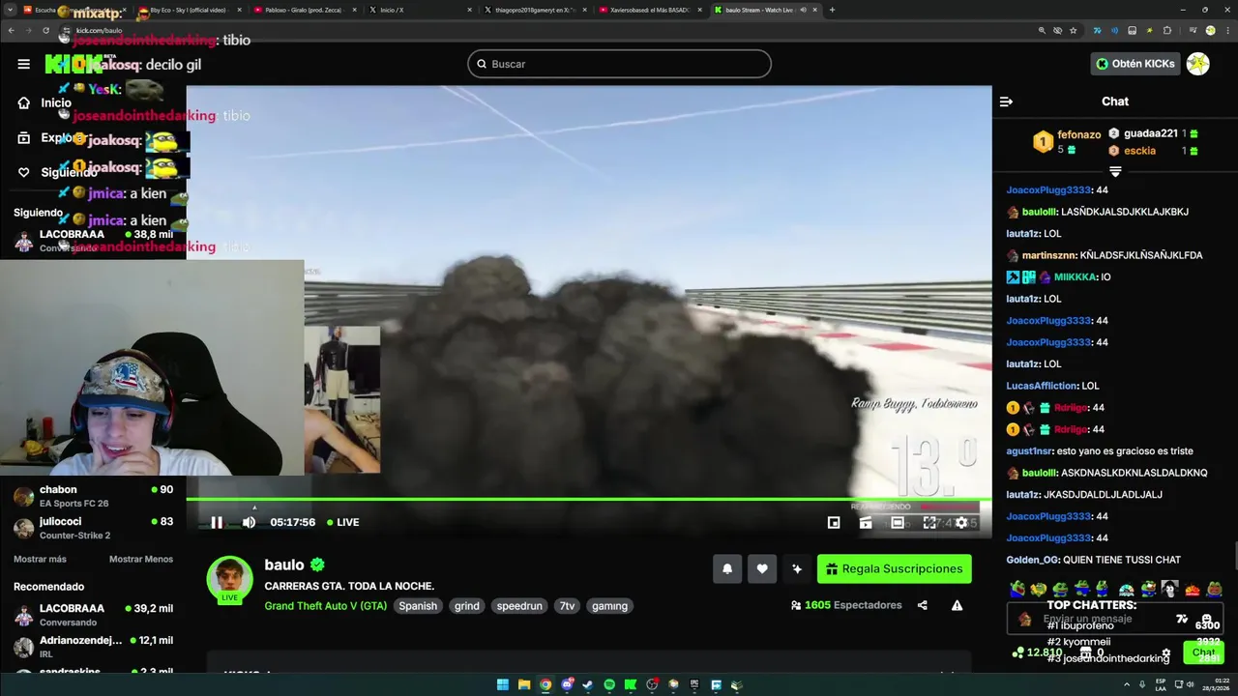Click Obtén KICKs button
This screenshot has width=1238, height=696.
tap(1135, 64)
